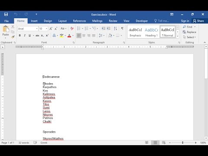208x156 pixels.
Task: Apply yellow text highlight color
Action: coord(62,36)
